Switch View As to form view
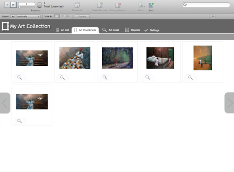This screenshot has height=172, width=234. pos(57,16)
